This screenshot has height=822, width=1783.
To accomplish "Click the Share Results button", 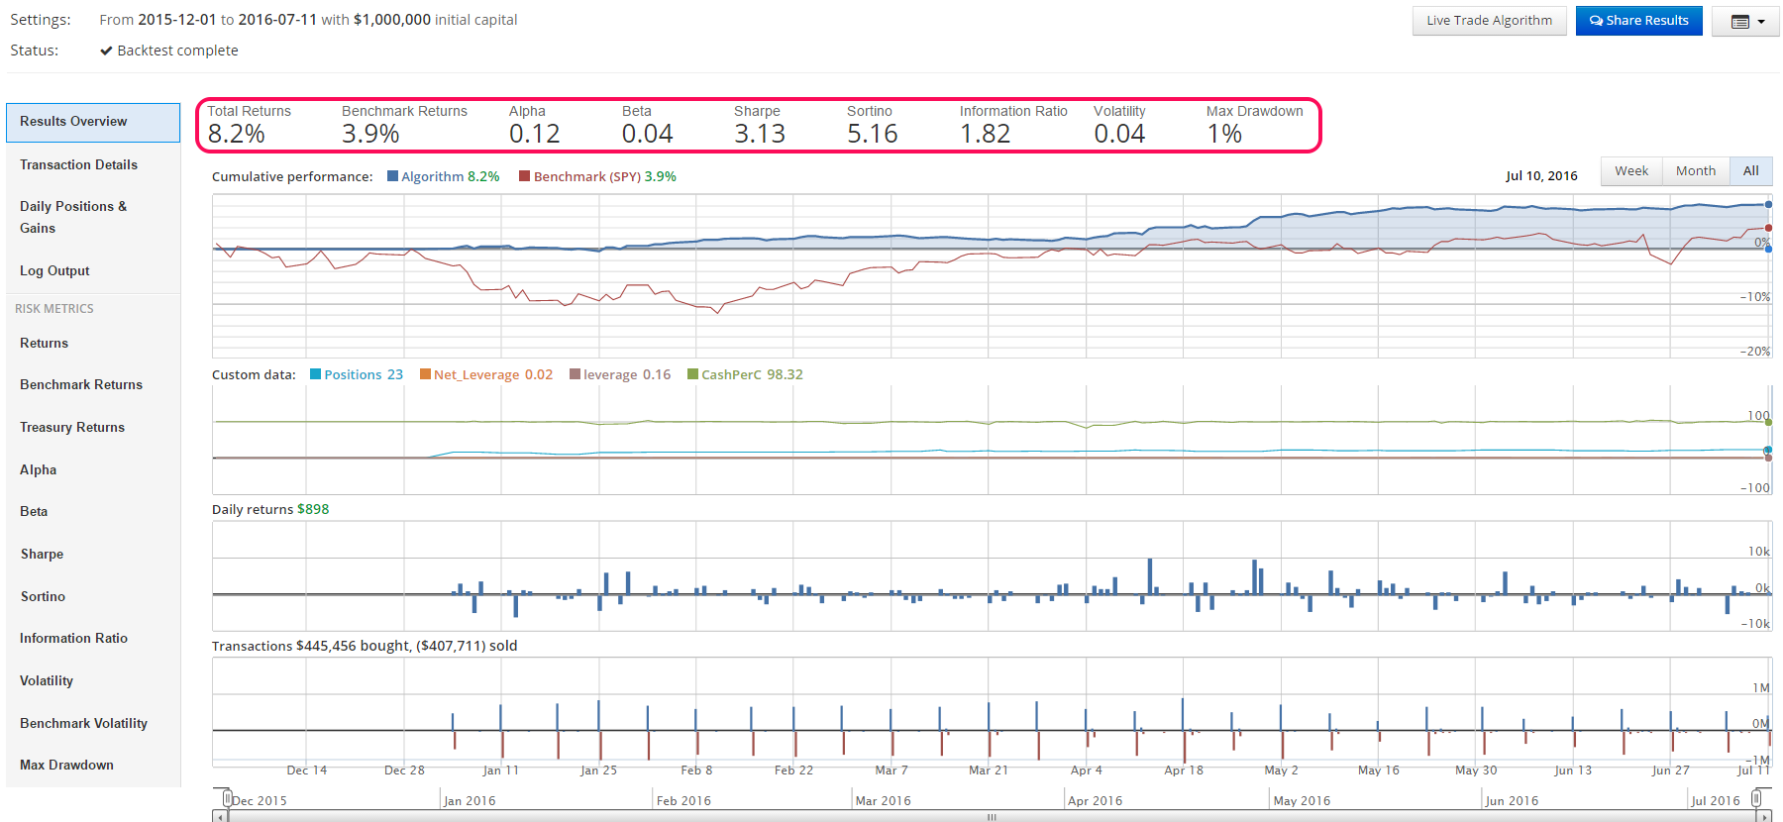I will tap(1638, 21).
